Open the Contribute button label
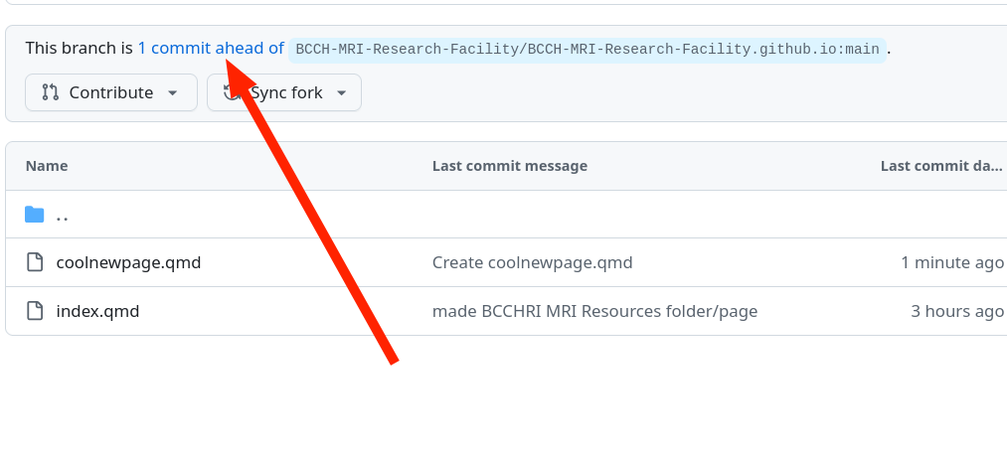This screenshot has height=462, width=1007. pyautogui.click(x=110, y=92)
